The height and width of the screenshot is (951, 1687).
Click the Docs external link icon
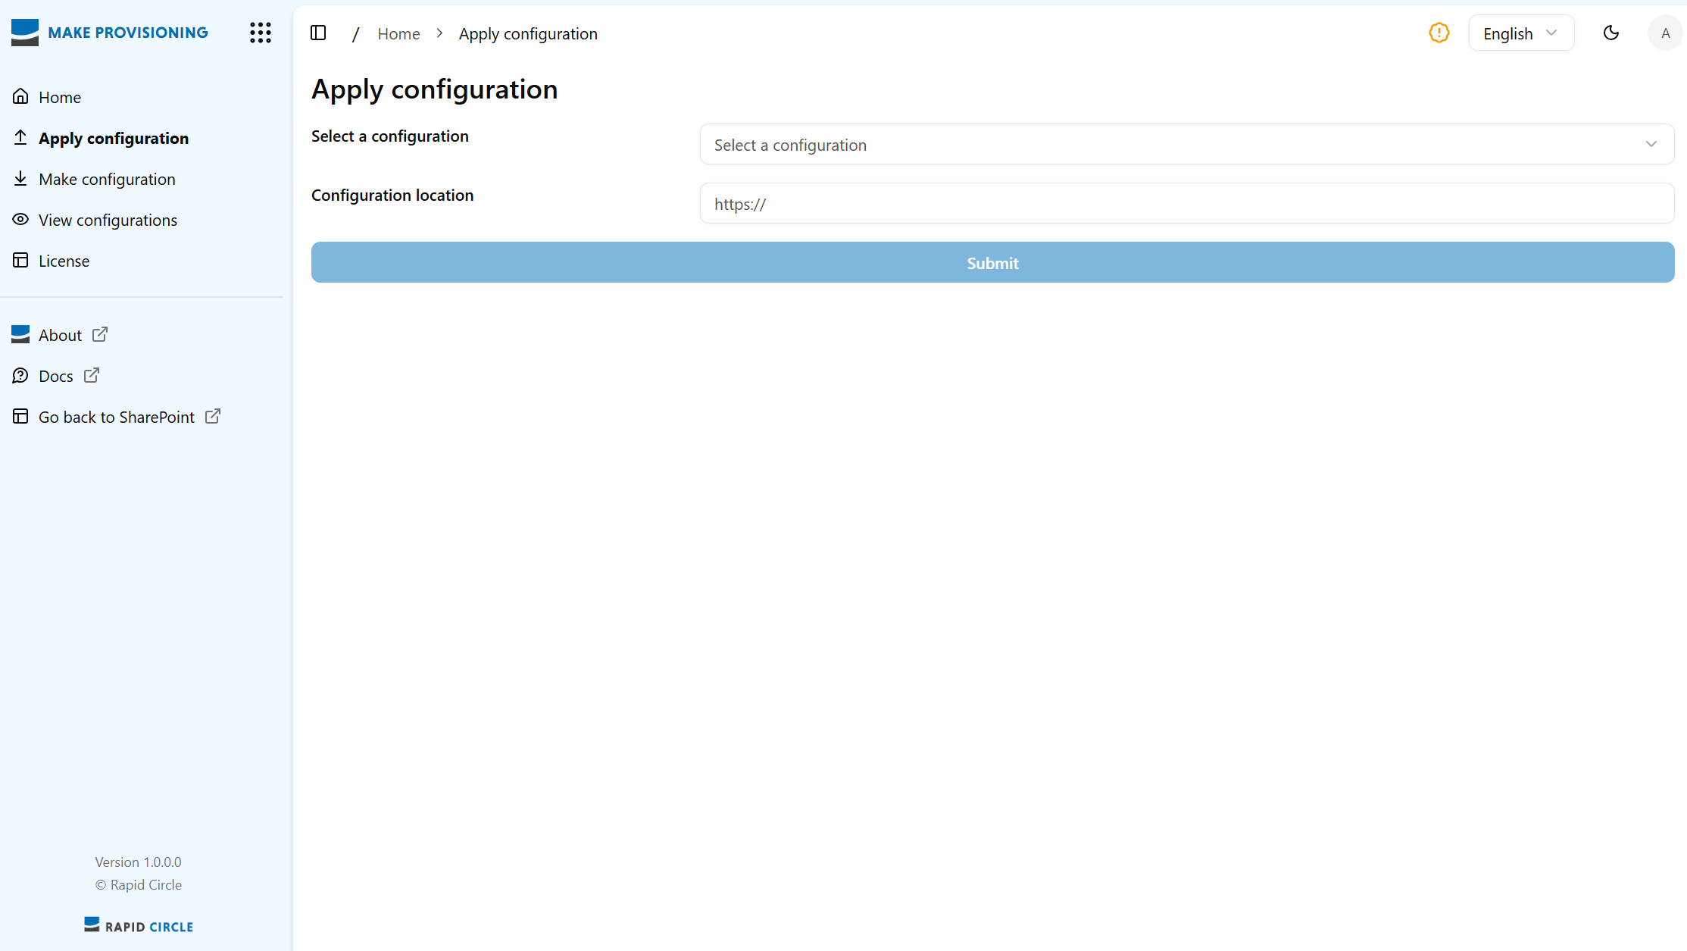[92, 375]
